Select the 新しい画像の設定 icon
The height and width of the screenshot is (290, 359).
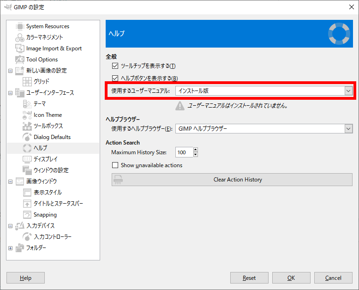pos(20,71)
